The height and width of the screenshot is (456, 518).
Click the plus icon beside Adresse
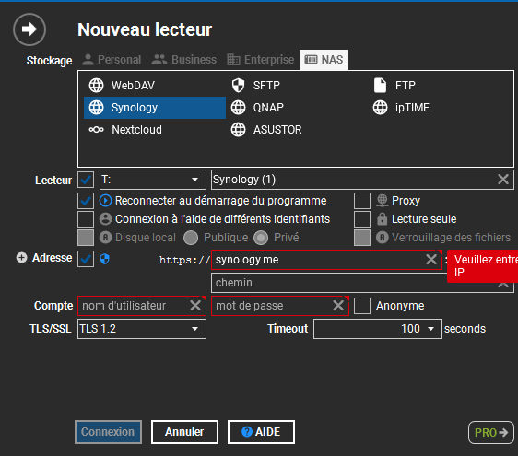coord(21,258)
